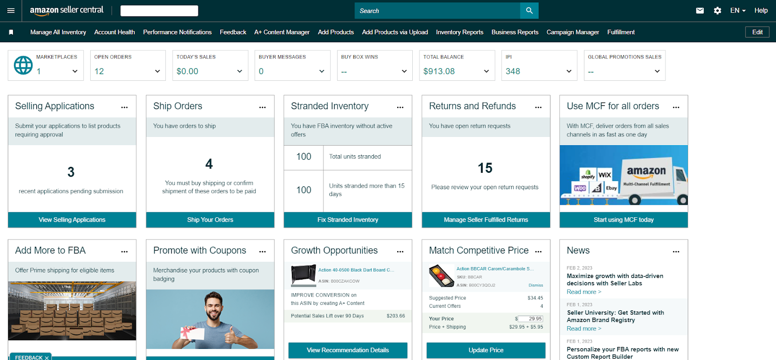Open Add More to FBA card options menu
776x360 pixels.
[125, 252]
